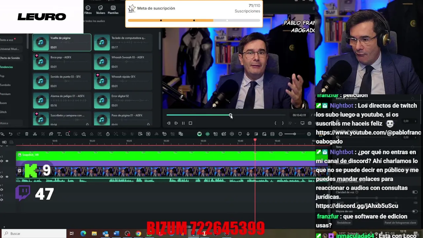423x238 pixels.
Task: Click the green sparkle icon beside the smiley
Action: [208, 134]
